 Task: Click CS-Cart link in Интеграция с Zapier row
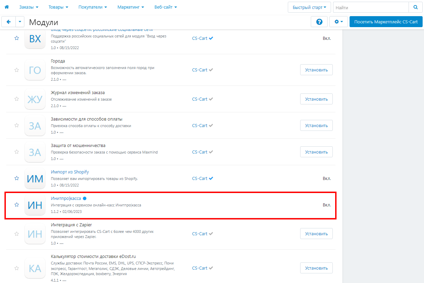[x=200, y=234]
